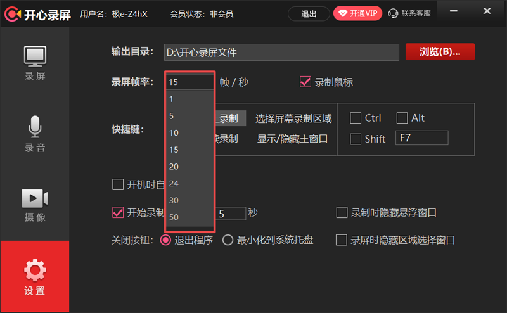Open the audio recording (录音) section
This screenshot has height=313, width=507.
(35, 134)
